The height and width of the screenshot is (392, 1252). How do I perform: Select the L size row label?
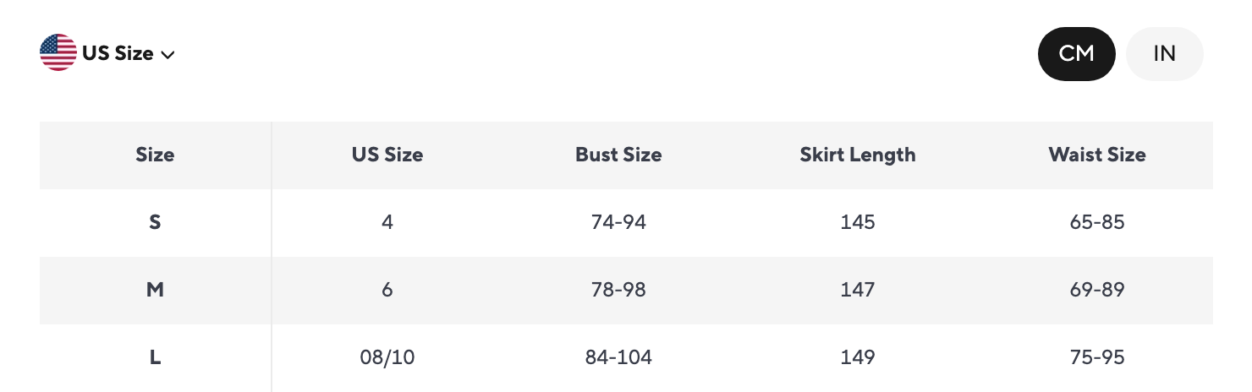pyautogui.click(x=155, y=357)
